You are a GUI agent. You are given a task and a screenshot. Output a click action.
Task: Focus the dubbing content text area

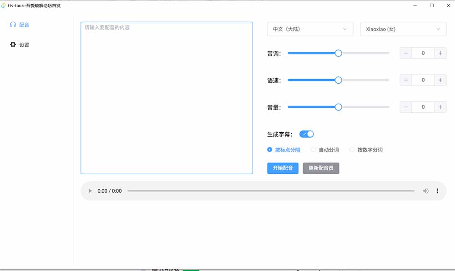click(x=167, y=98)
